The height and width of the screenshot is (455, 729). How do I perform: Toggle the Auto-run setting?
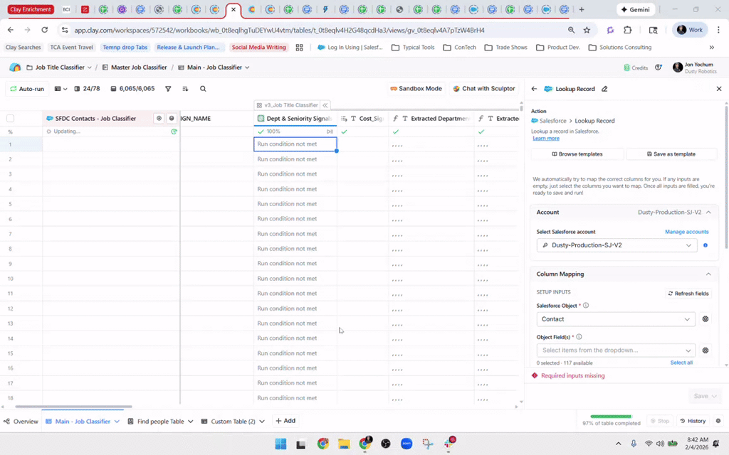tap(27, 89)
